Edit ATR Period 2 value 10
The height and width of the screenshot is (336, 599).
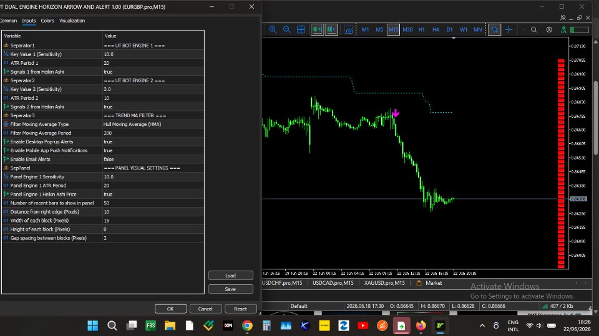coord(153,98)
